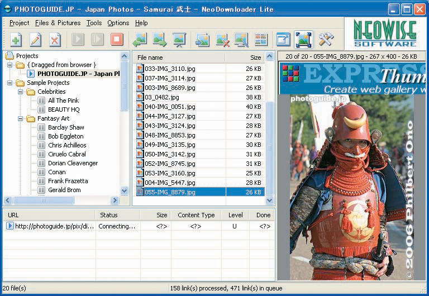This screenshot has width=429, height=296.
Task: Click the Express Thumbnail banner ad
Action: click(352, 78)
